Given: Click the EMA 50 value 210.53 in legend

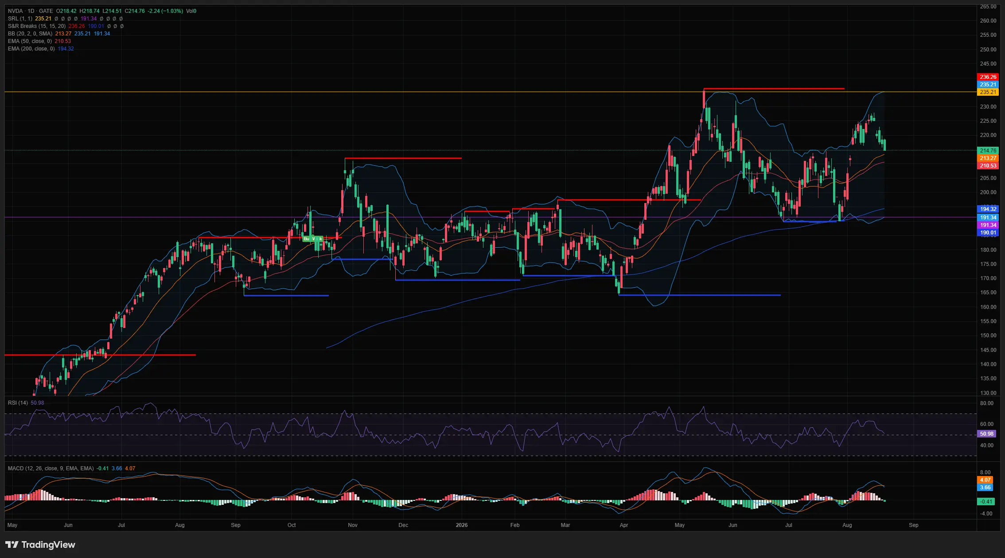Looking at the screenshot, I should click(63, 41).
